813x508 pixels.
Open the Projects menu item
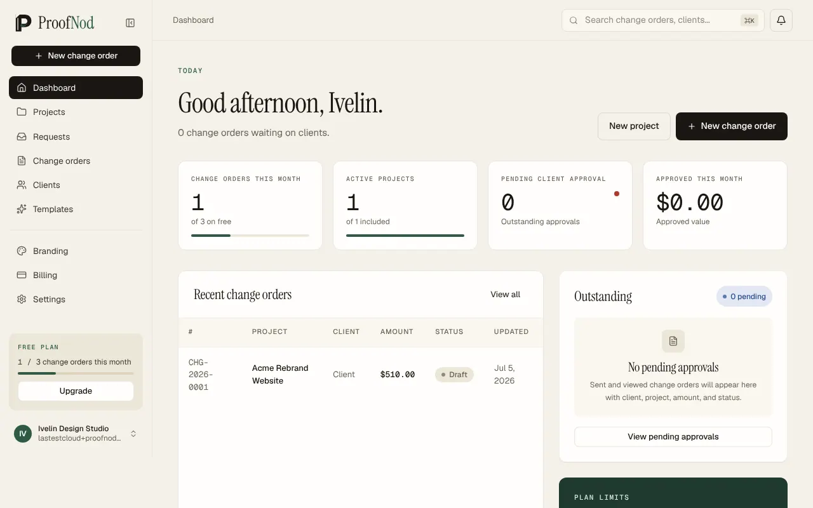click(x=76, y=112)
